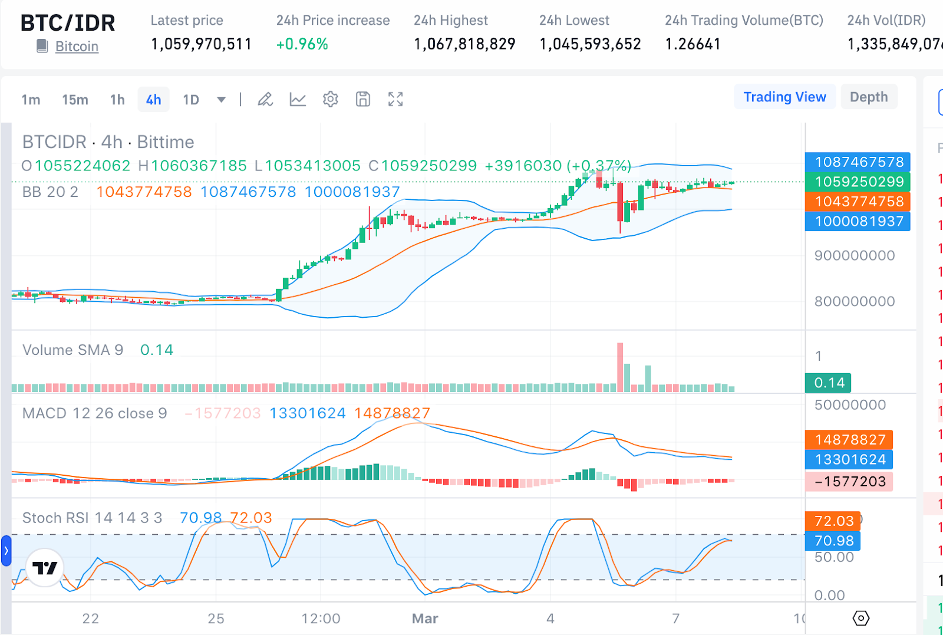Click the 900000000 price scale label
Viewport: 943px width, 635px height.
tap(855, 255)
